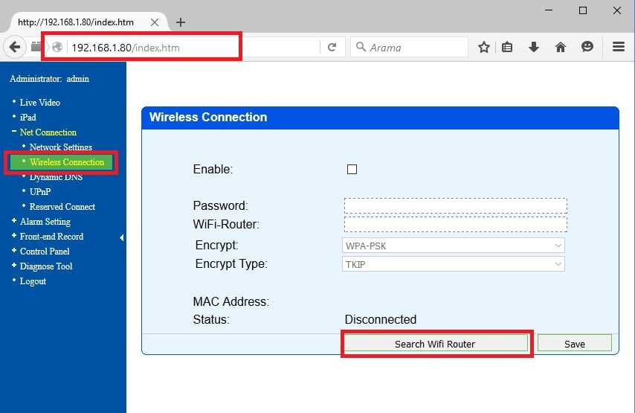This screenshot has height=413, width=635.
Task: Open Firefox hamburger menu
Action: (x=618, y=47)
